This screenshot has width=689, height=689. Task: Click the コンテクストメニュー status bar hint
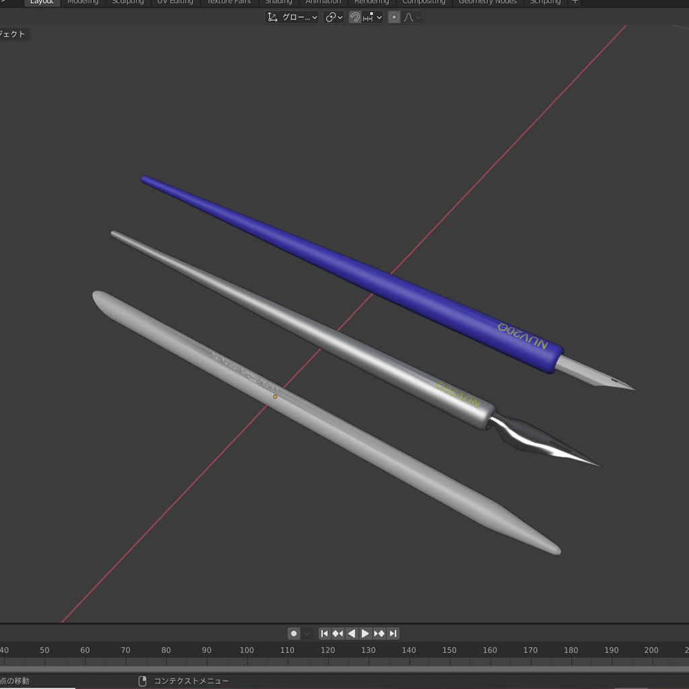pos(191,681)
